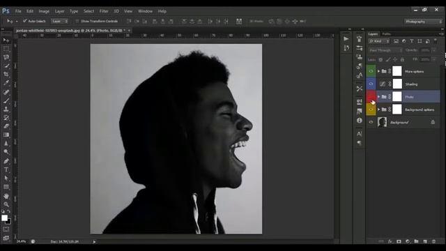446x251 pixels.
Task: Open the Kind filter dropdown
Action: point(379,41)
